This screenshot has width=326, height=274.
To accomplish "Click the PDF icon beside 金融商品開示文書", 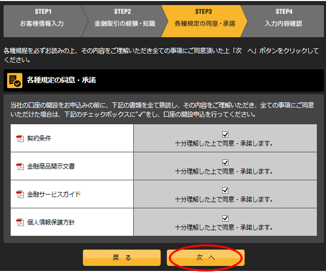I will pos(20,167).
